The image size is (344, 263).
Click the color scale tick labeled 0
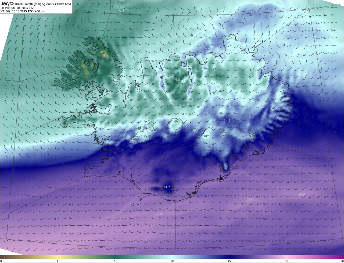click(x=1, y=261)
